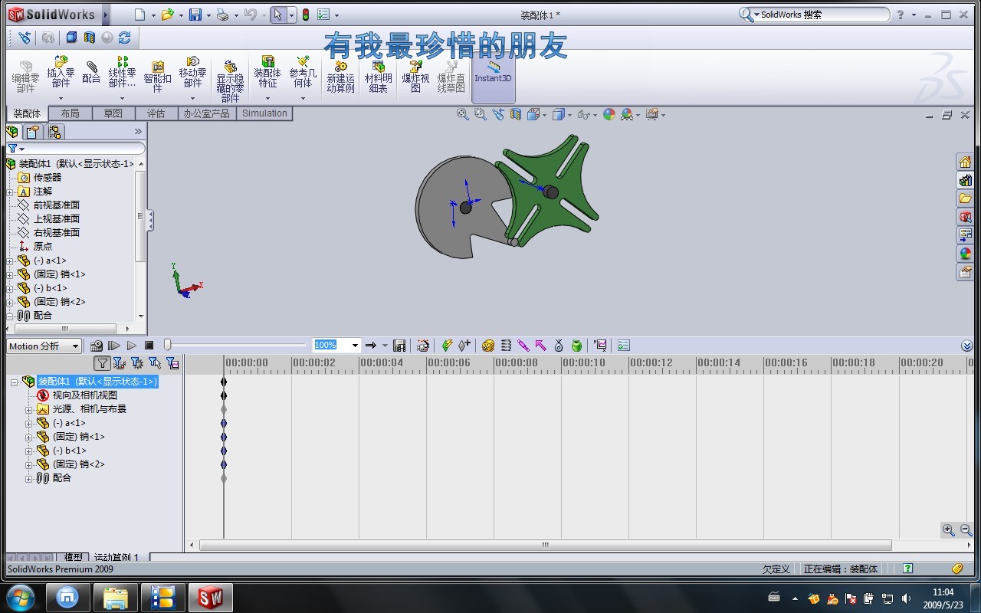Expand the 光源、相机与布景 node
This screenshot has width=981, height=613.
29,409
